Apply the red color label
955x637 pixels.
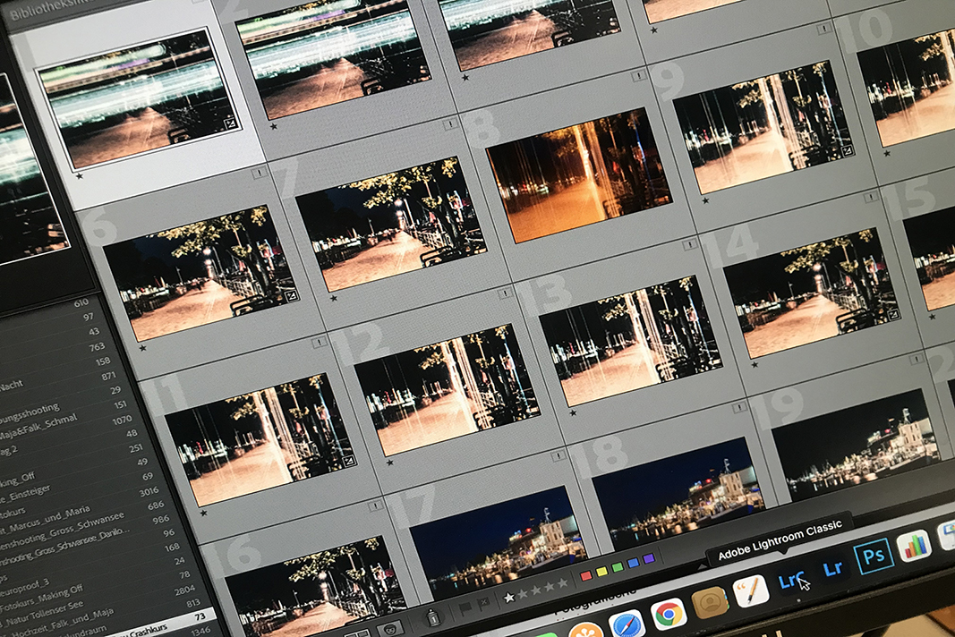click(586, 576)
